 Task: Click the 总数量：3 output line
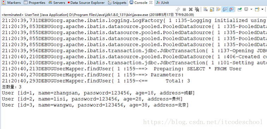12,87
